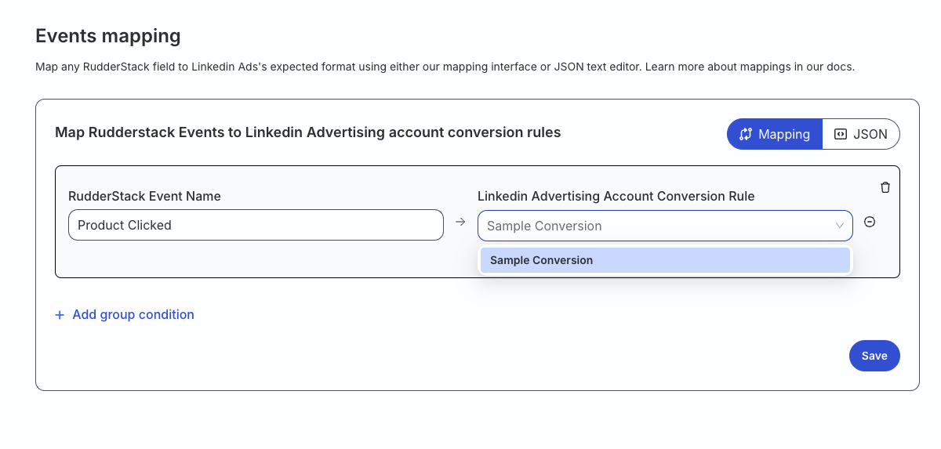Switch to the Mapping view
Viewport: 941px width, 449px height.
click(774, 134)
